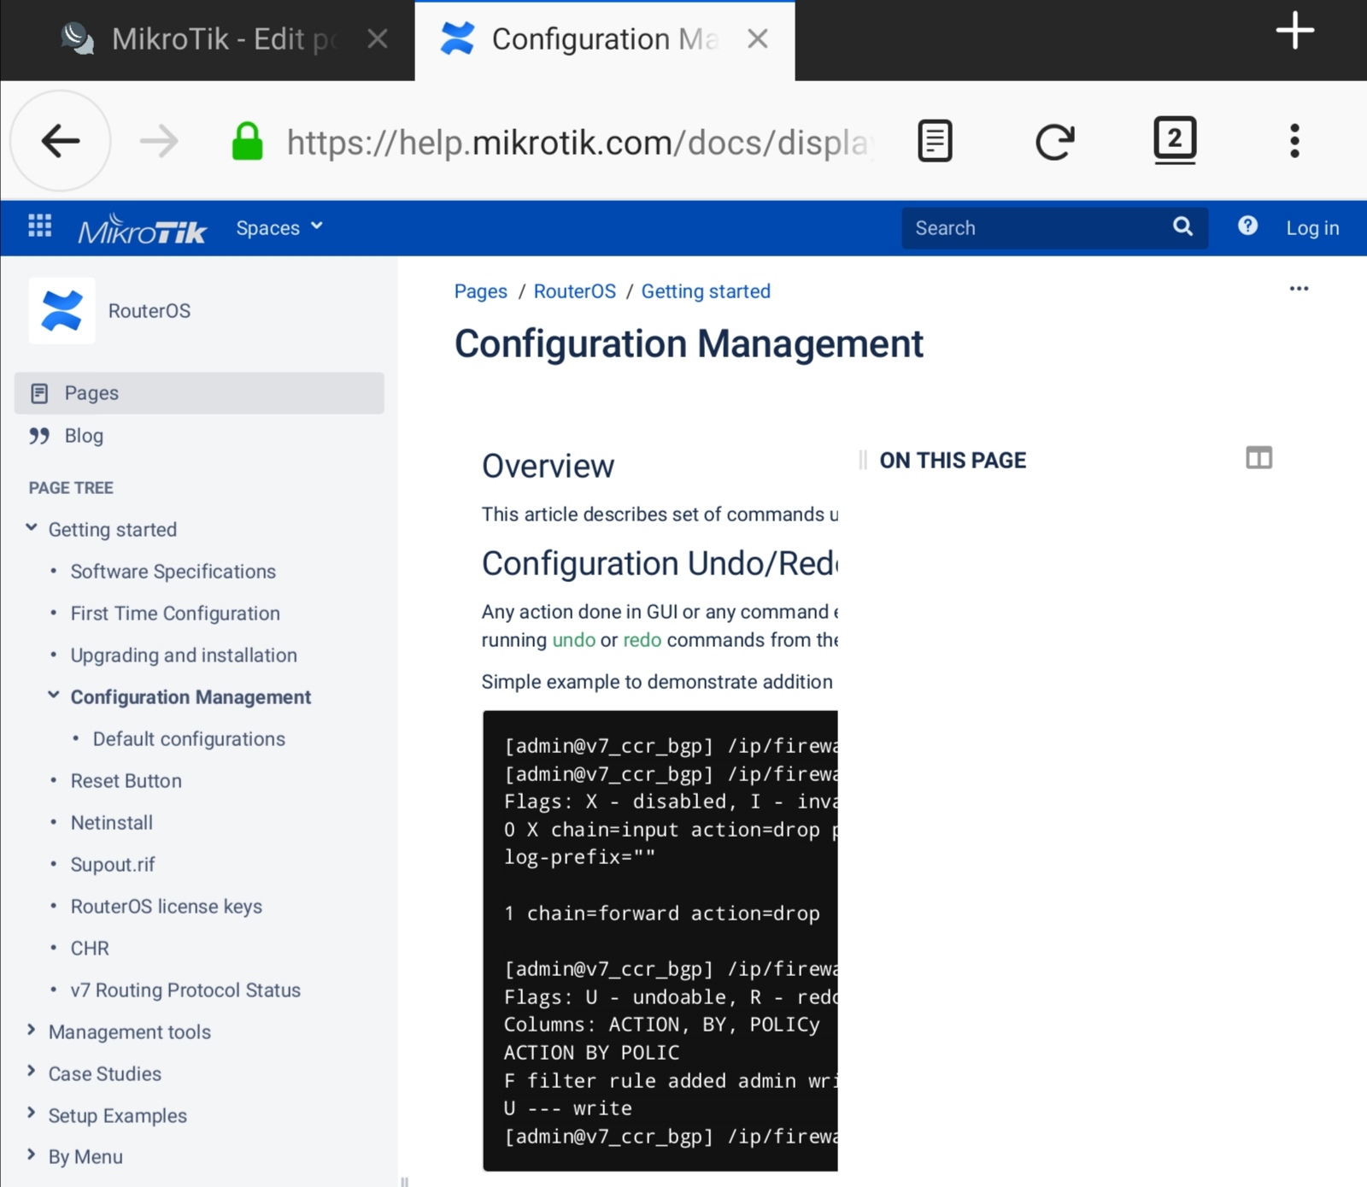Open By Menu in page tree

coord(85,1157)
